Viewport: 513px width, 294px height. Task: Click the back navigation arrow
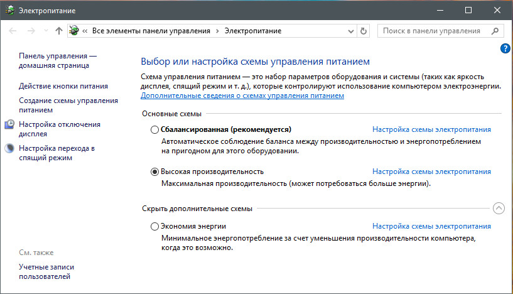click(14, 31)
